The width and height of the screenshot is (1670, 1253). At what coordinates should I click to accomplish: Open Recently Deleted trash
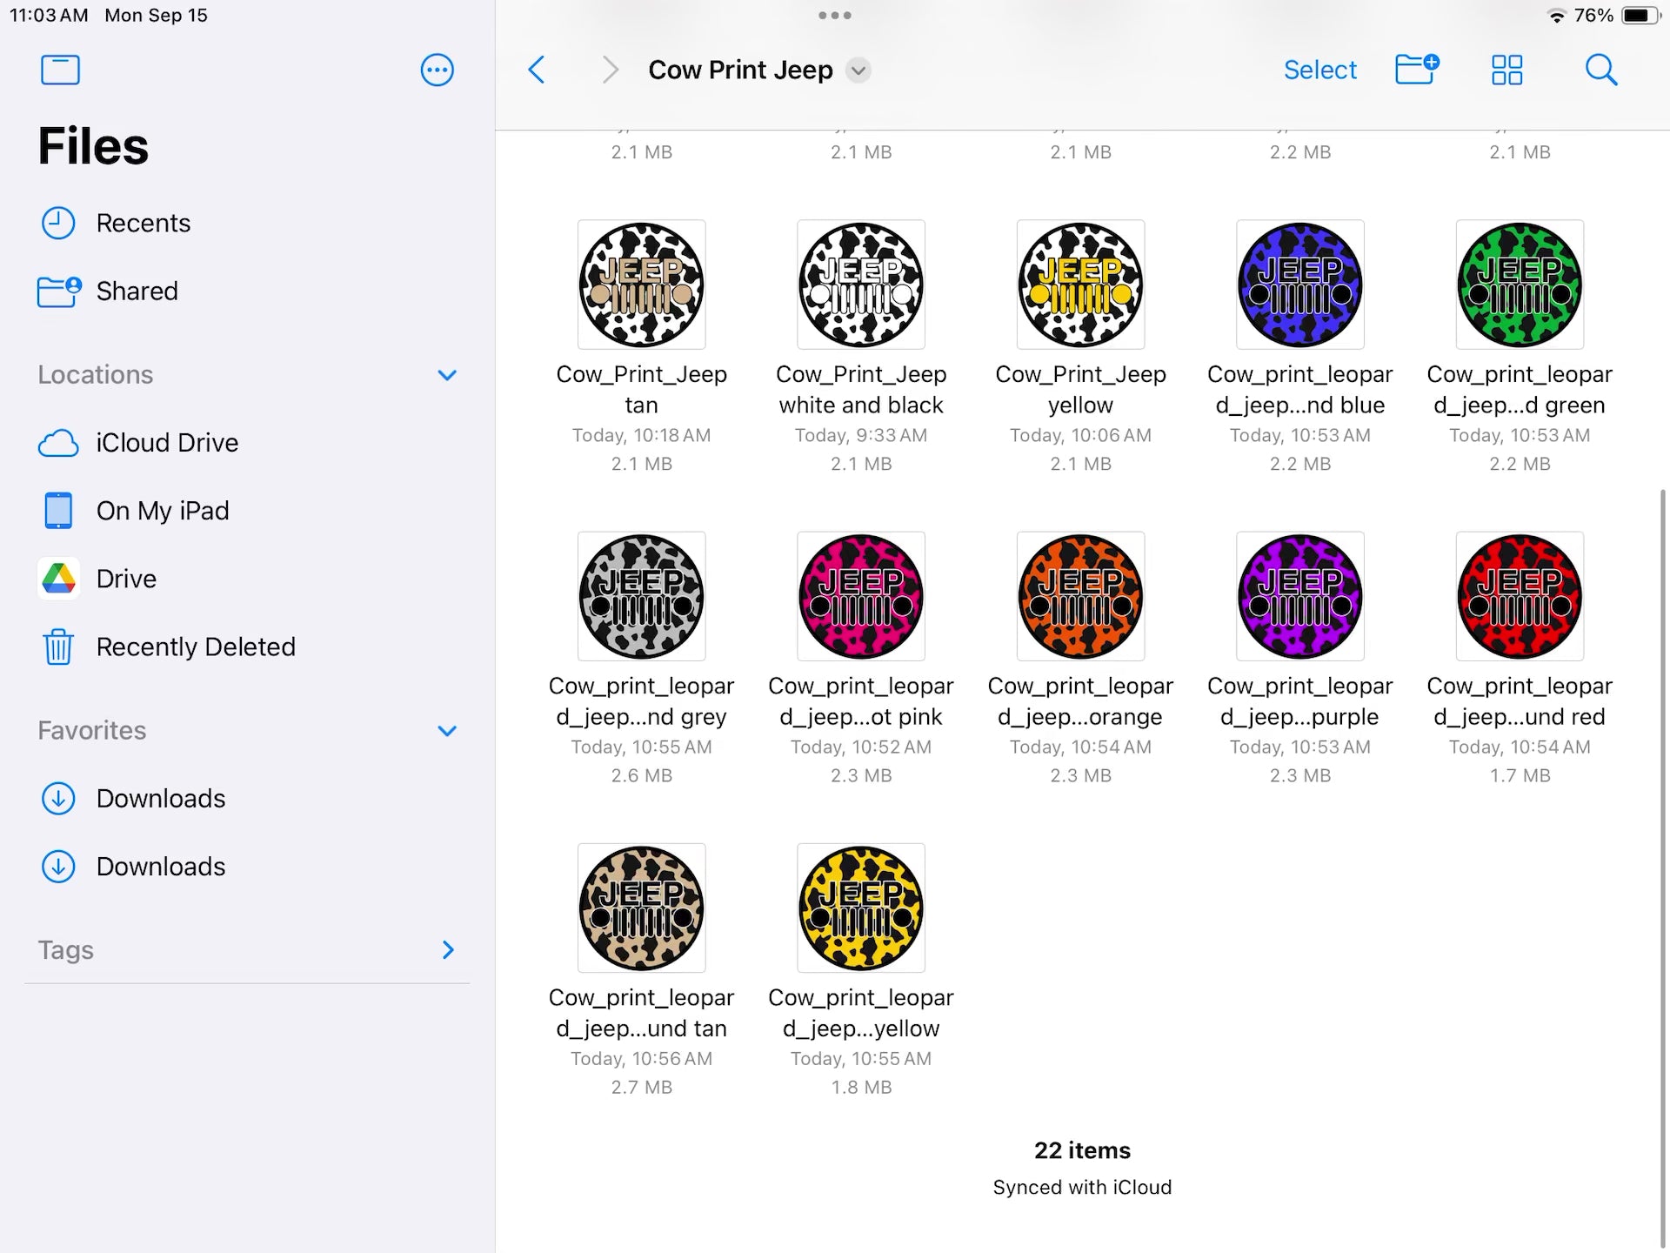tap(196, 647)
